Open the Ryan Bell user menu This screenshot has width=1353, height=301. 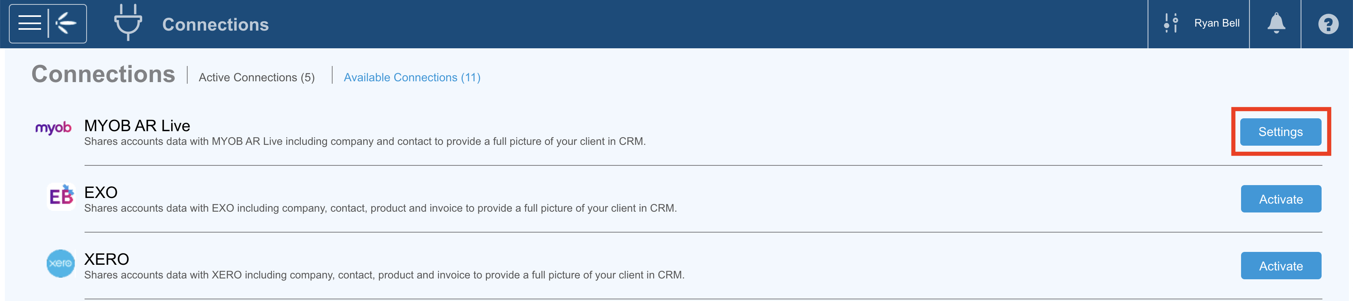point(1216,23)
